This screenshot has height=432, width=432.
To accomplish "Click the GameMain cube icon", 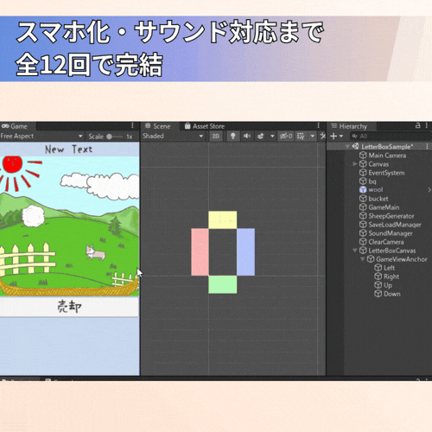I will [363, 207].
